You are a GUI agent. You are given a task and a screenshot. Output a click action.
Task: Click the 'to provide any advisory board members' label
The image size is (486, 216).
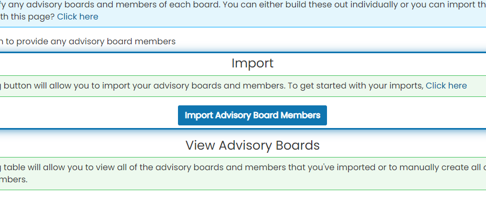point(91,42)
